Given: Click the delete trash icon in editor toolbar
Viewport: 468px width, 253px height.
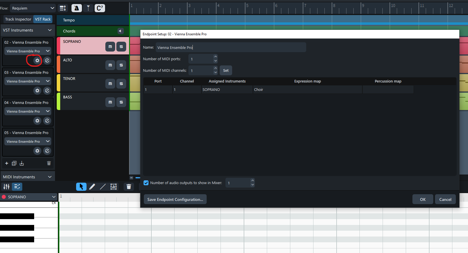Looking at the screenshot, I should pos(129,187).
